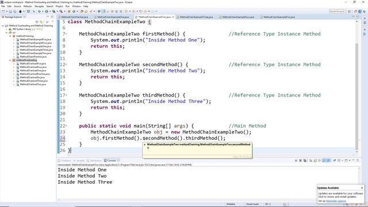Click Remove All Terminated Launches icon
This screenshot has height=207, width=368.
305,160
